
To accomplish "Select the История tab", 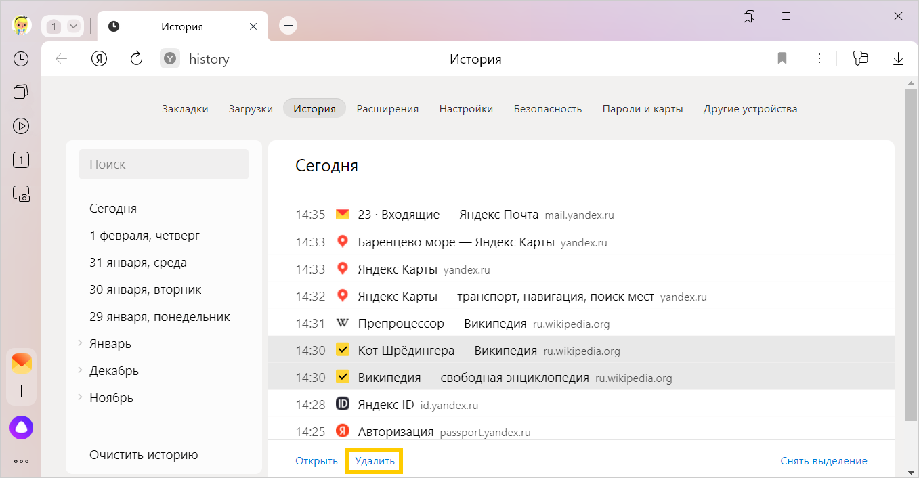I will coord(314,108).
